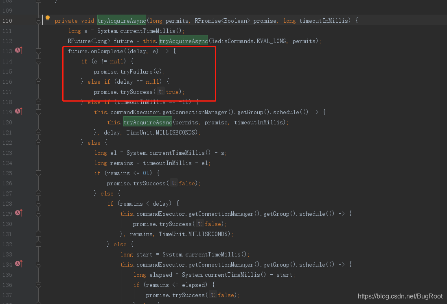Image resolution: width=447 pixels, height=304 pixels.
Task: Click line number 111 in the gutter
Action: (7, 31)
